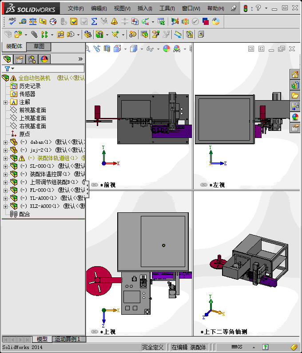Click the Reference Geometry icon

(115, 34)
